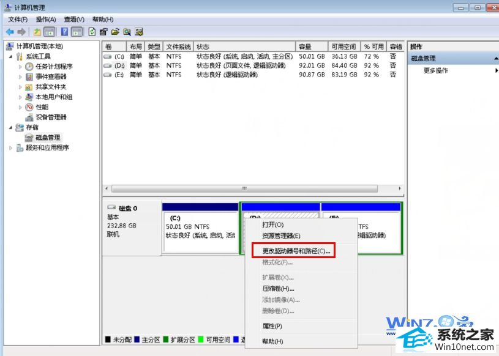Image resolution: width=499 pixels, height=356 pixels.
Task: Open the 操作(A) menu
Action: [x=45, y=20]
